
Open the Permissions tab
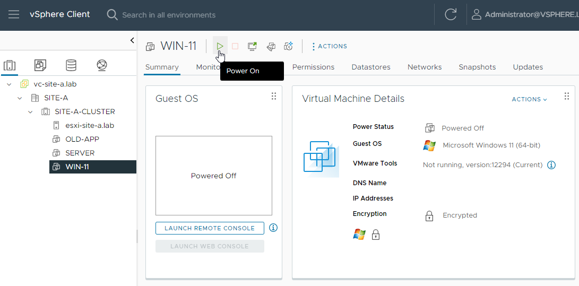(313, 67)
